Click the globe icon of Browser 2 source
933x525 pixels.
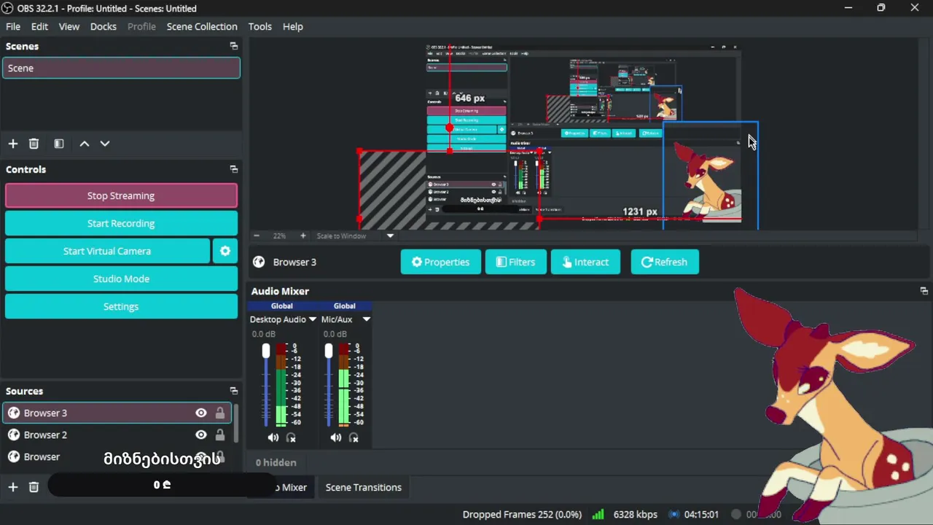tap(14, 435)
